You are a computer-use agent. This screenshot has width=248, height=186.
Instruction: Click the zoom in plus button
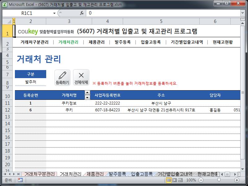coord(237,180)
